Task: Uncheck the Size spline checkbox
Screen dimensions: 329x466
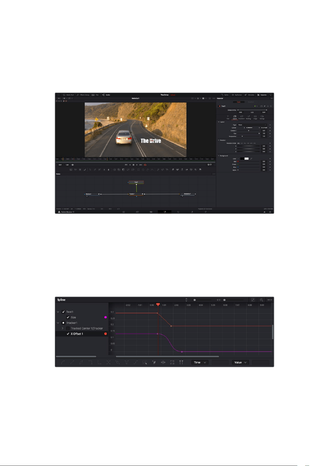Action: (68, 317)
